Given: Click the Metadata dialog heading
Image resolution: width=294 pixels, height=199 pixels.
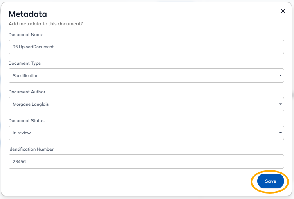Looking at the screenshot, I should click(27, 14).
